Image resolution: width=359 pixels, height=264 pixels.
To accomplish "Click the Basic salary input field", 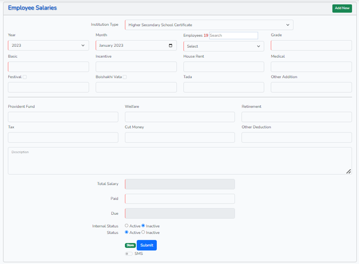I will pyautogui.click(x=48, y=67).
